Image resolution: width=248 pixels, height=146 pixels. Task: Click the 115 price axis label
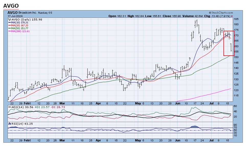point(236,95)
